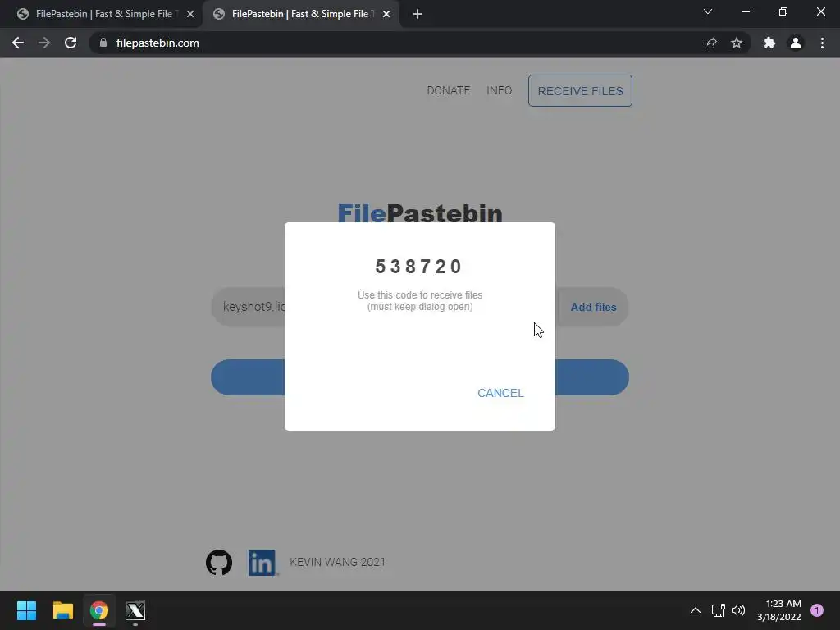Open the X app taskbar icon
This screenshot has height=630, width=840.
click(135, 610)
